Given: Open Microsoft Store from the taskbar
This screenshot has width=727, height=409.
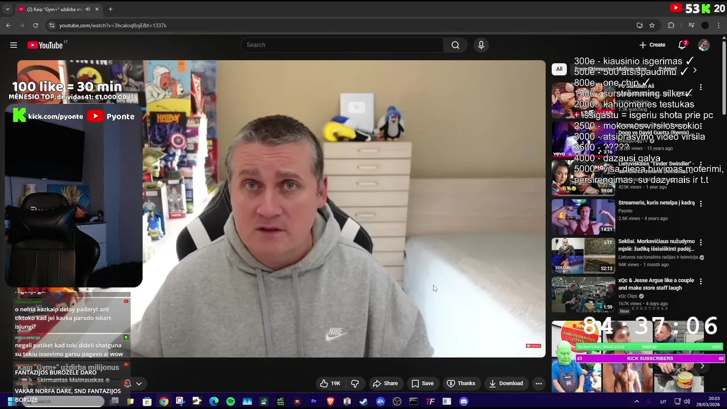Looking at the screenshot, I should click(x=147, y=402).
